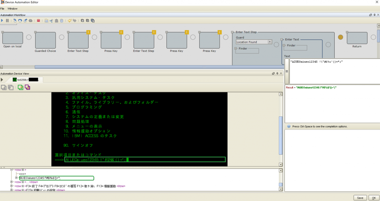380x201 pixels.
Task: Expand the Open on local step node
Action: coord(3,32)
